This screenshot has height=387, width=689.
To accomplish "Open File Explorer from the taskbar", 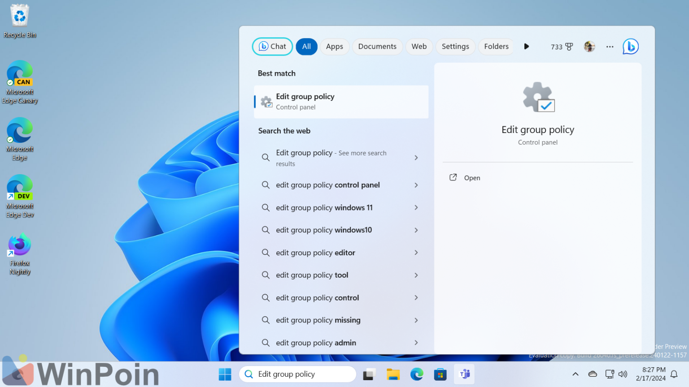I will coord(393,374).
